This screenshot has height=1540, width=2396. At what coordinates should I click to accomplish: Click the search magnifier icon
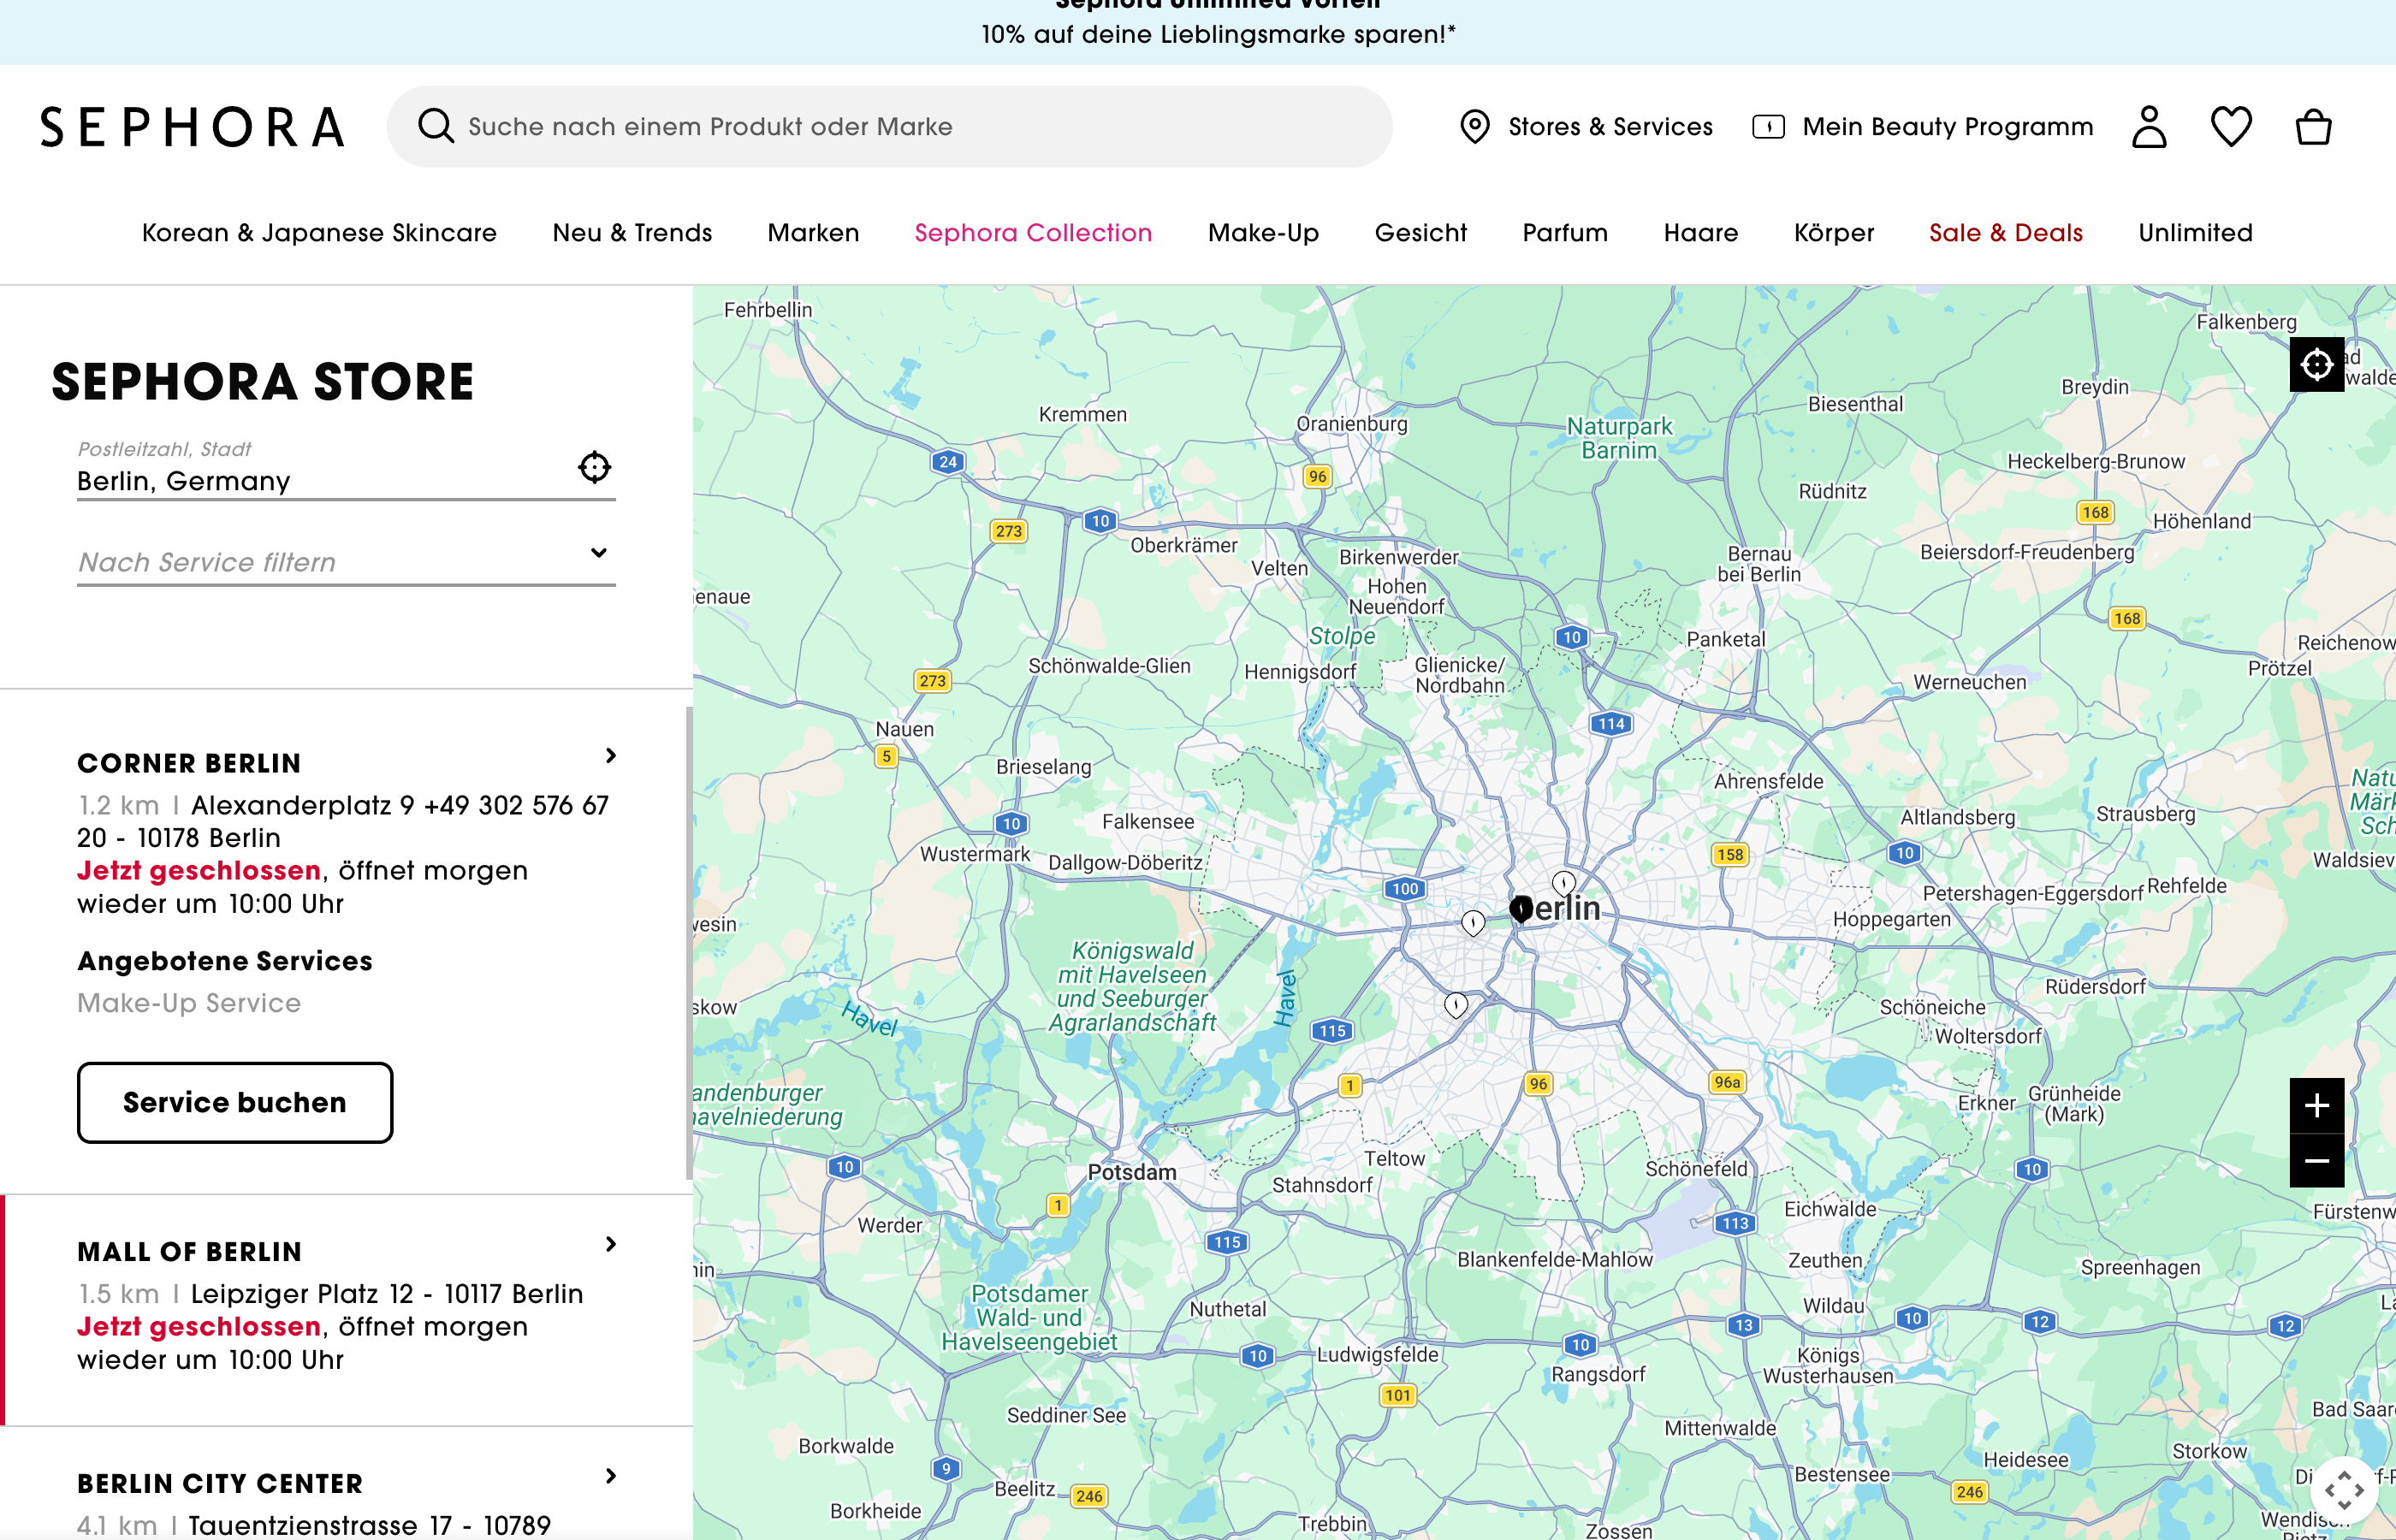tap(436, 126)
